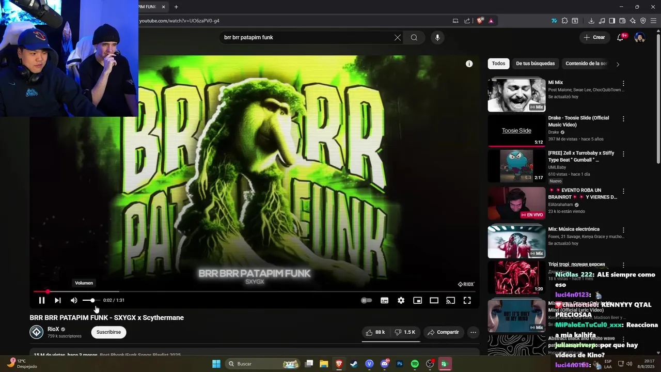Click the YouTube search magnifier button
The width and height of the screenshot is (661, 372).
[x=414, y=37]
